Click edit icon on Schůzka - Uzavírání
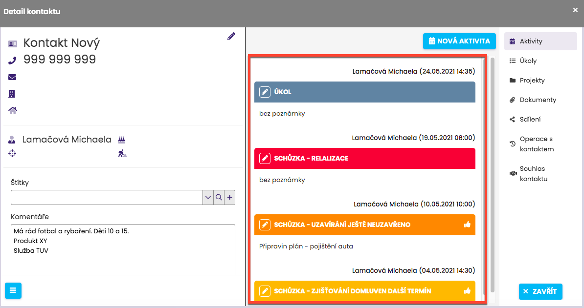This screenshot has height=308, width=584. click(x=265, y=225)
